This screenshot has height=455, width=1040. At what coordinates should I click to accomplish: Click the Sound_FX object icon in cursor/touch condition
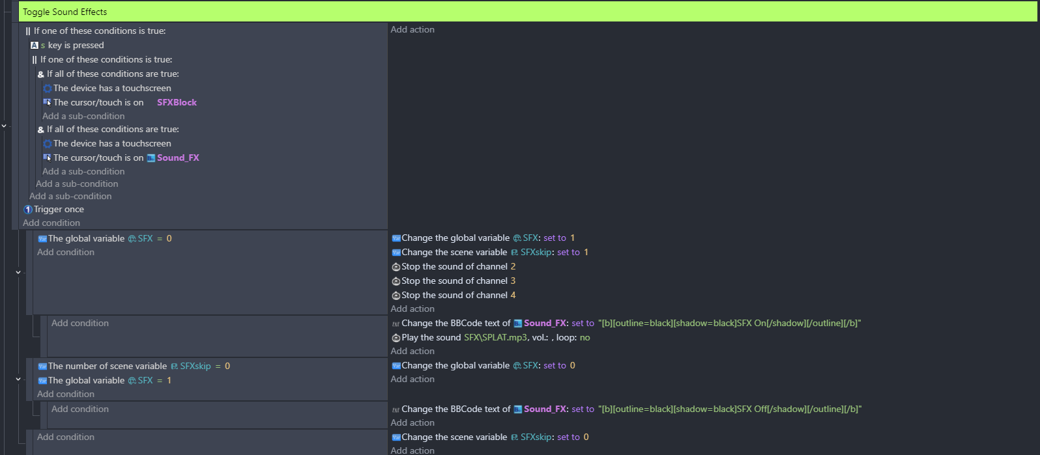pos(151,158)
